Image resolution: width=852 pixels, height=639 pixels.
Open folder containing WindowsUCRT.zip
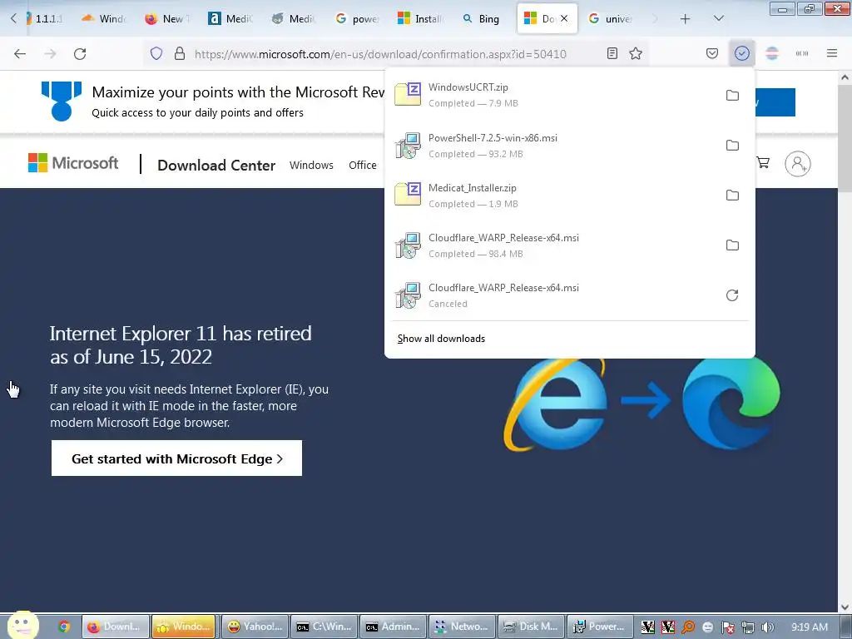click(732, 95)
